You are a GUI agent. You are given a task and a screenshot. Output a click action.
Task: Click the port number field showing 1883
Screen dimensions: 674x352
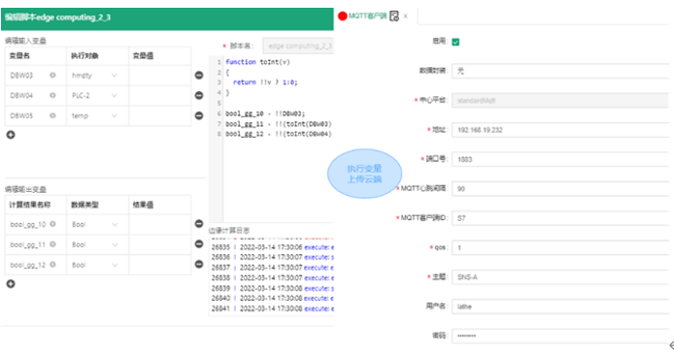pyautogui.click(x=560, y=159)
